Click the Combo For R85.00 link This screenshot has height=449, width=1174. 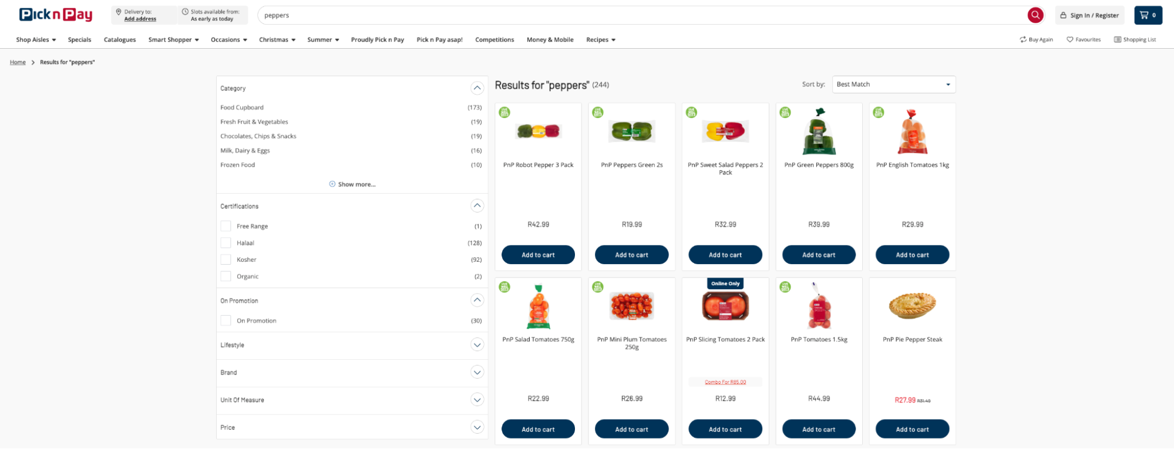(x=725, y=382)
